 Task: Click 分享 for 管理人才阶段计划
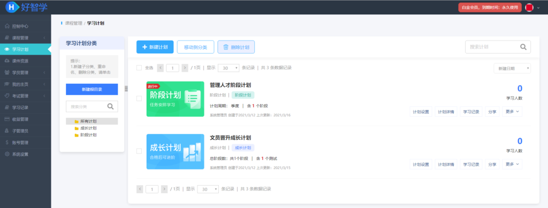coord(492,112)
